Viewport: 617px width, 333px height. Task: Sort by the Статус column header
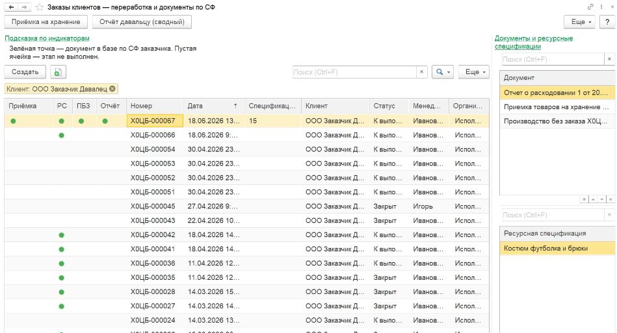[x=389, y=106]
